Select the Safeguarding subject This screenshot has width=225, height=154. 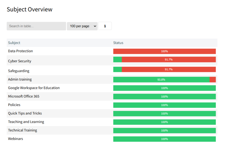click(x=18, y=71)
